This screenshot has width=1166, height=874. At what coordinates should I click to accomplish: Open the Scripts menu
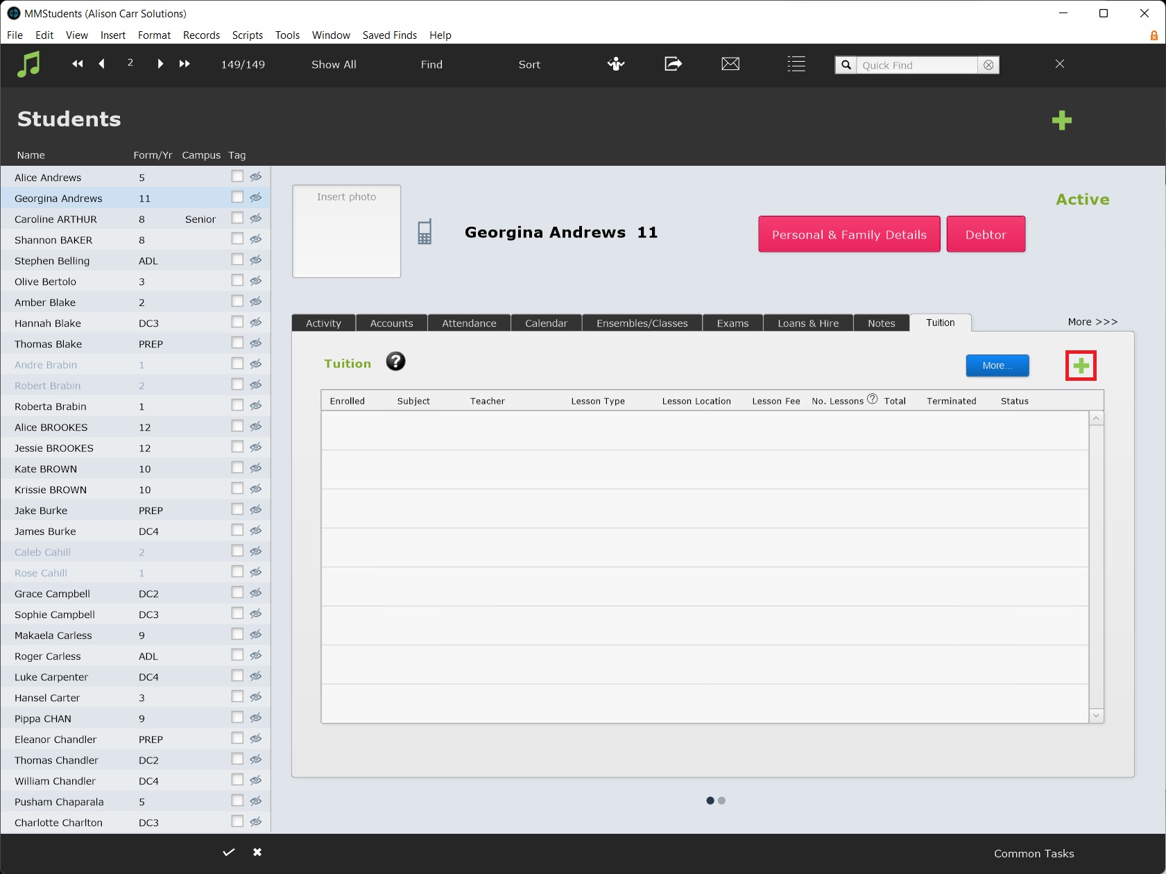[248, 35]
